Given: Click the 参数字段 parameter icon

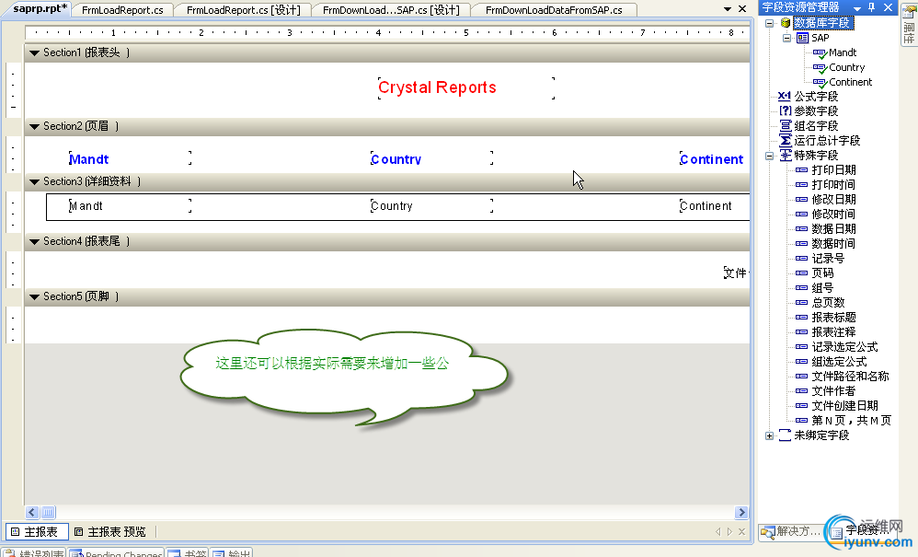Looking at the screenshot, I should click(786, 110).
